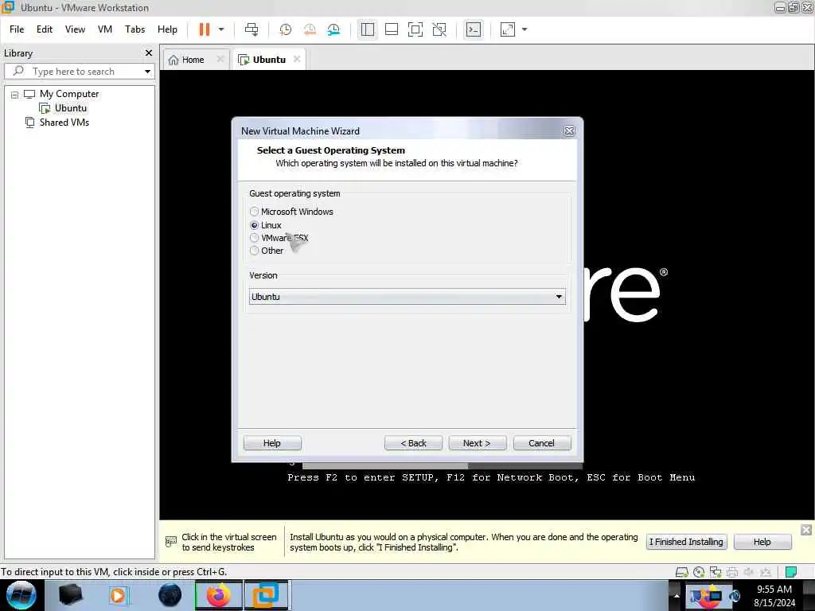Click the CD/DVD drive status bar icon

click(x=699, y=572)
